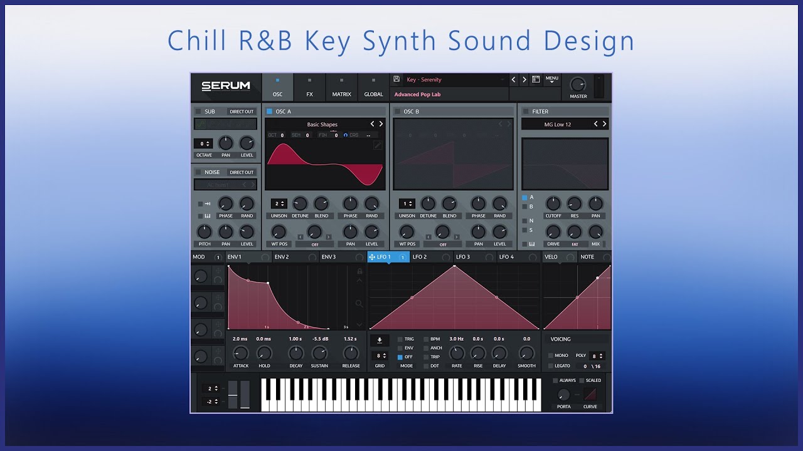Enable LFO TRIG mode checkbox
The width and height of the screenshot is (803, 451).
[400, 339]
